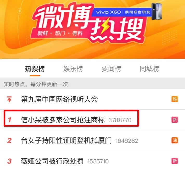Open topic 信小呆被多家公司抢注商标
This screenshot has height=169, width=185.
63,120
